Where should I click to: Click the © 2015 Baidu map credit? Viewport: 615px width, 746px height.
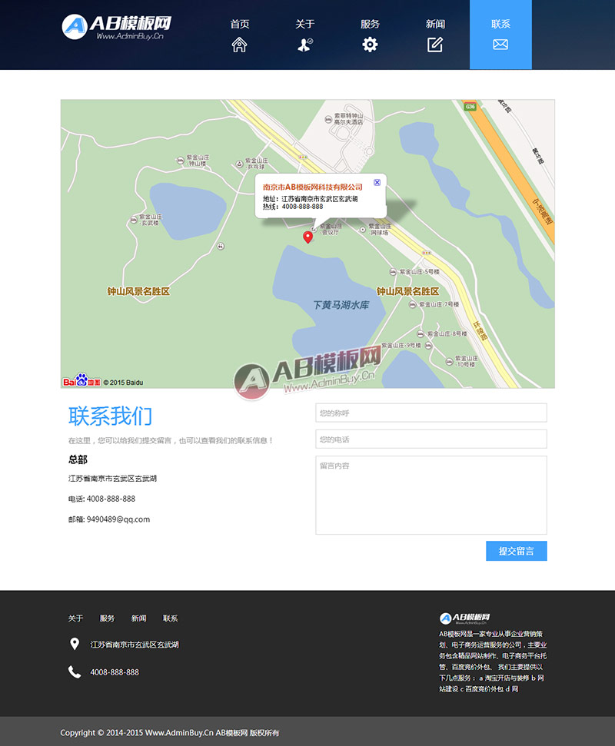click(123, 383)
